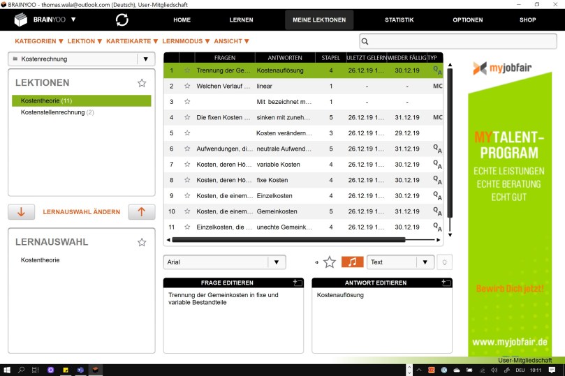Open the Karteikarte menu
The width and height of the screenshot is (565, 376).
point(132,41)
